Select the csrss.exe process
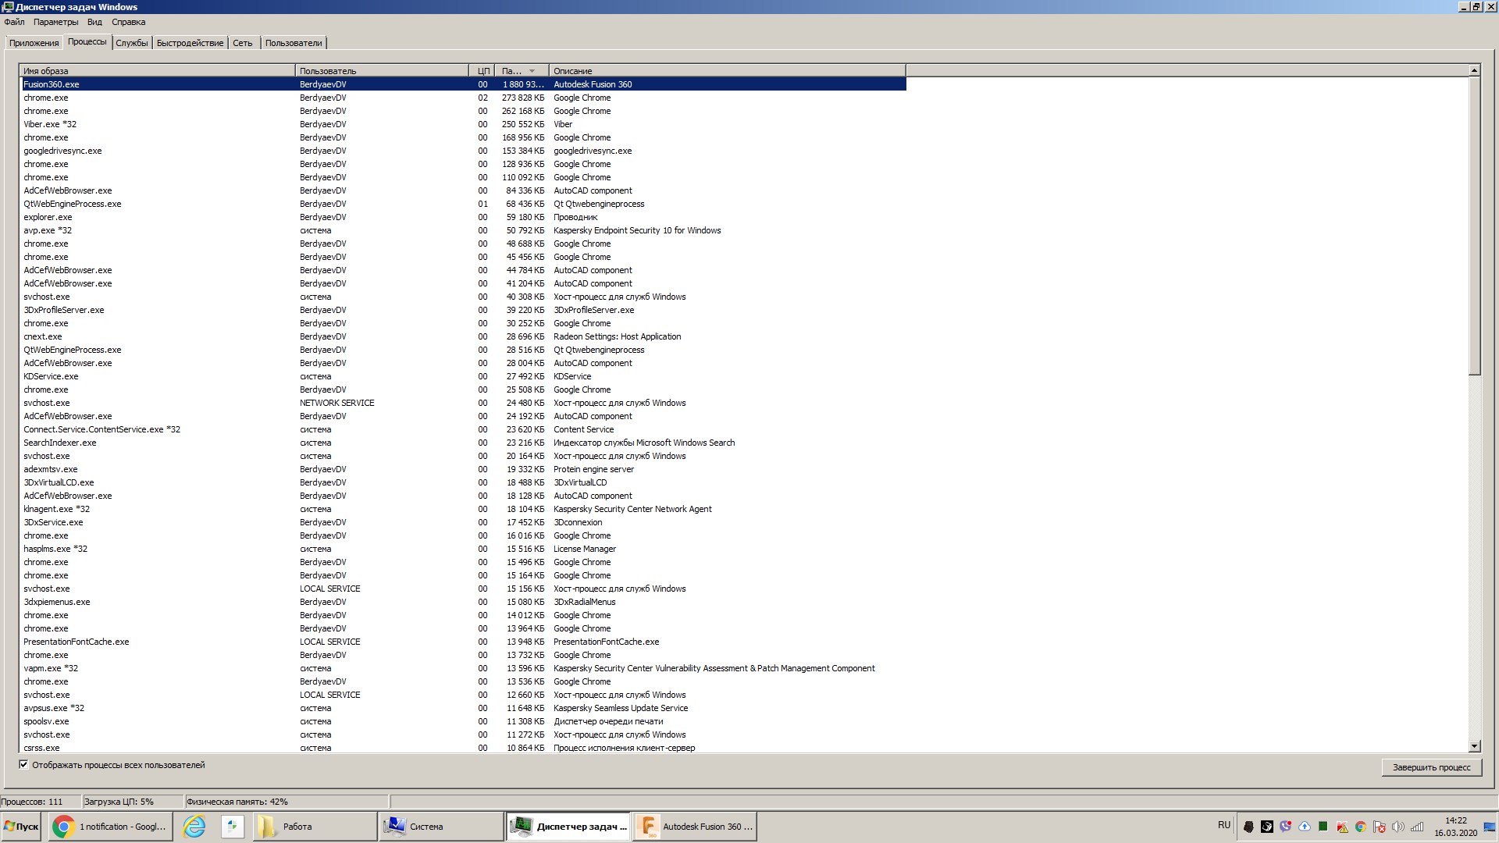Image resolution: width=1499 pixels, height=843 pixels. 463,748
